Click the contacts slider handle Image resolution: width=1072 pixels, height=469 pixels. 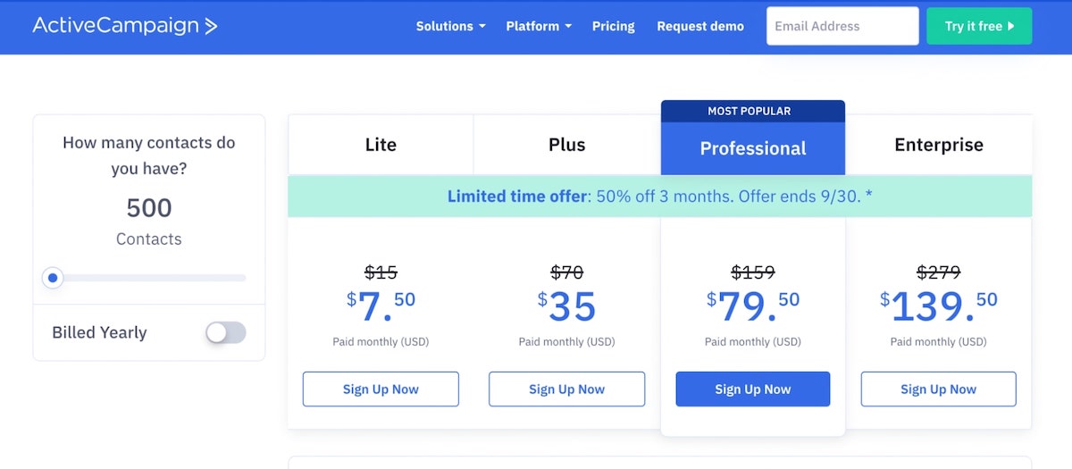click(x=54, y=278)
